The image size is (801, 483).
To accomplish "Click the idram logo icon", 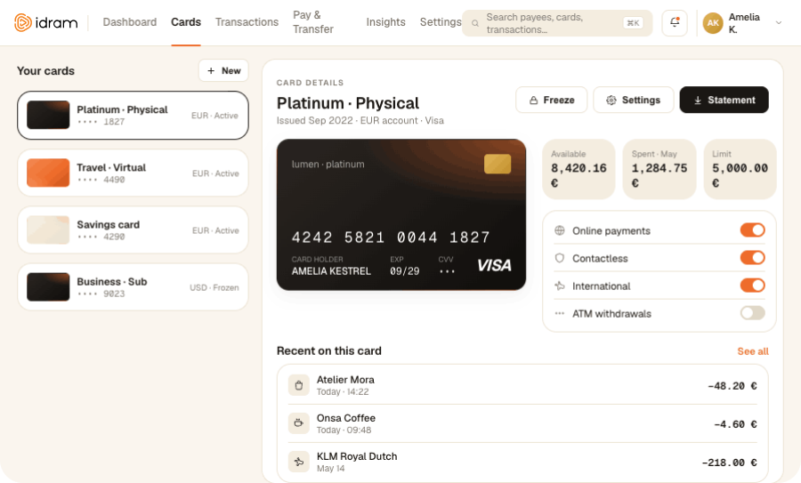I will [23, 22].
